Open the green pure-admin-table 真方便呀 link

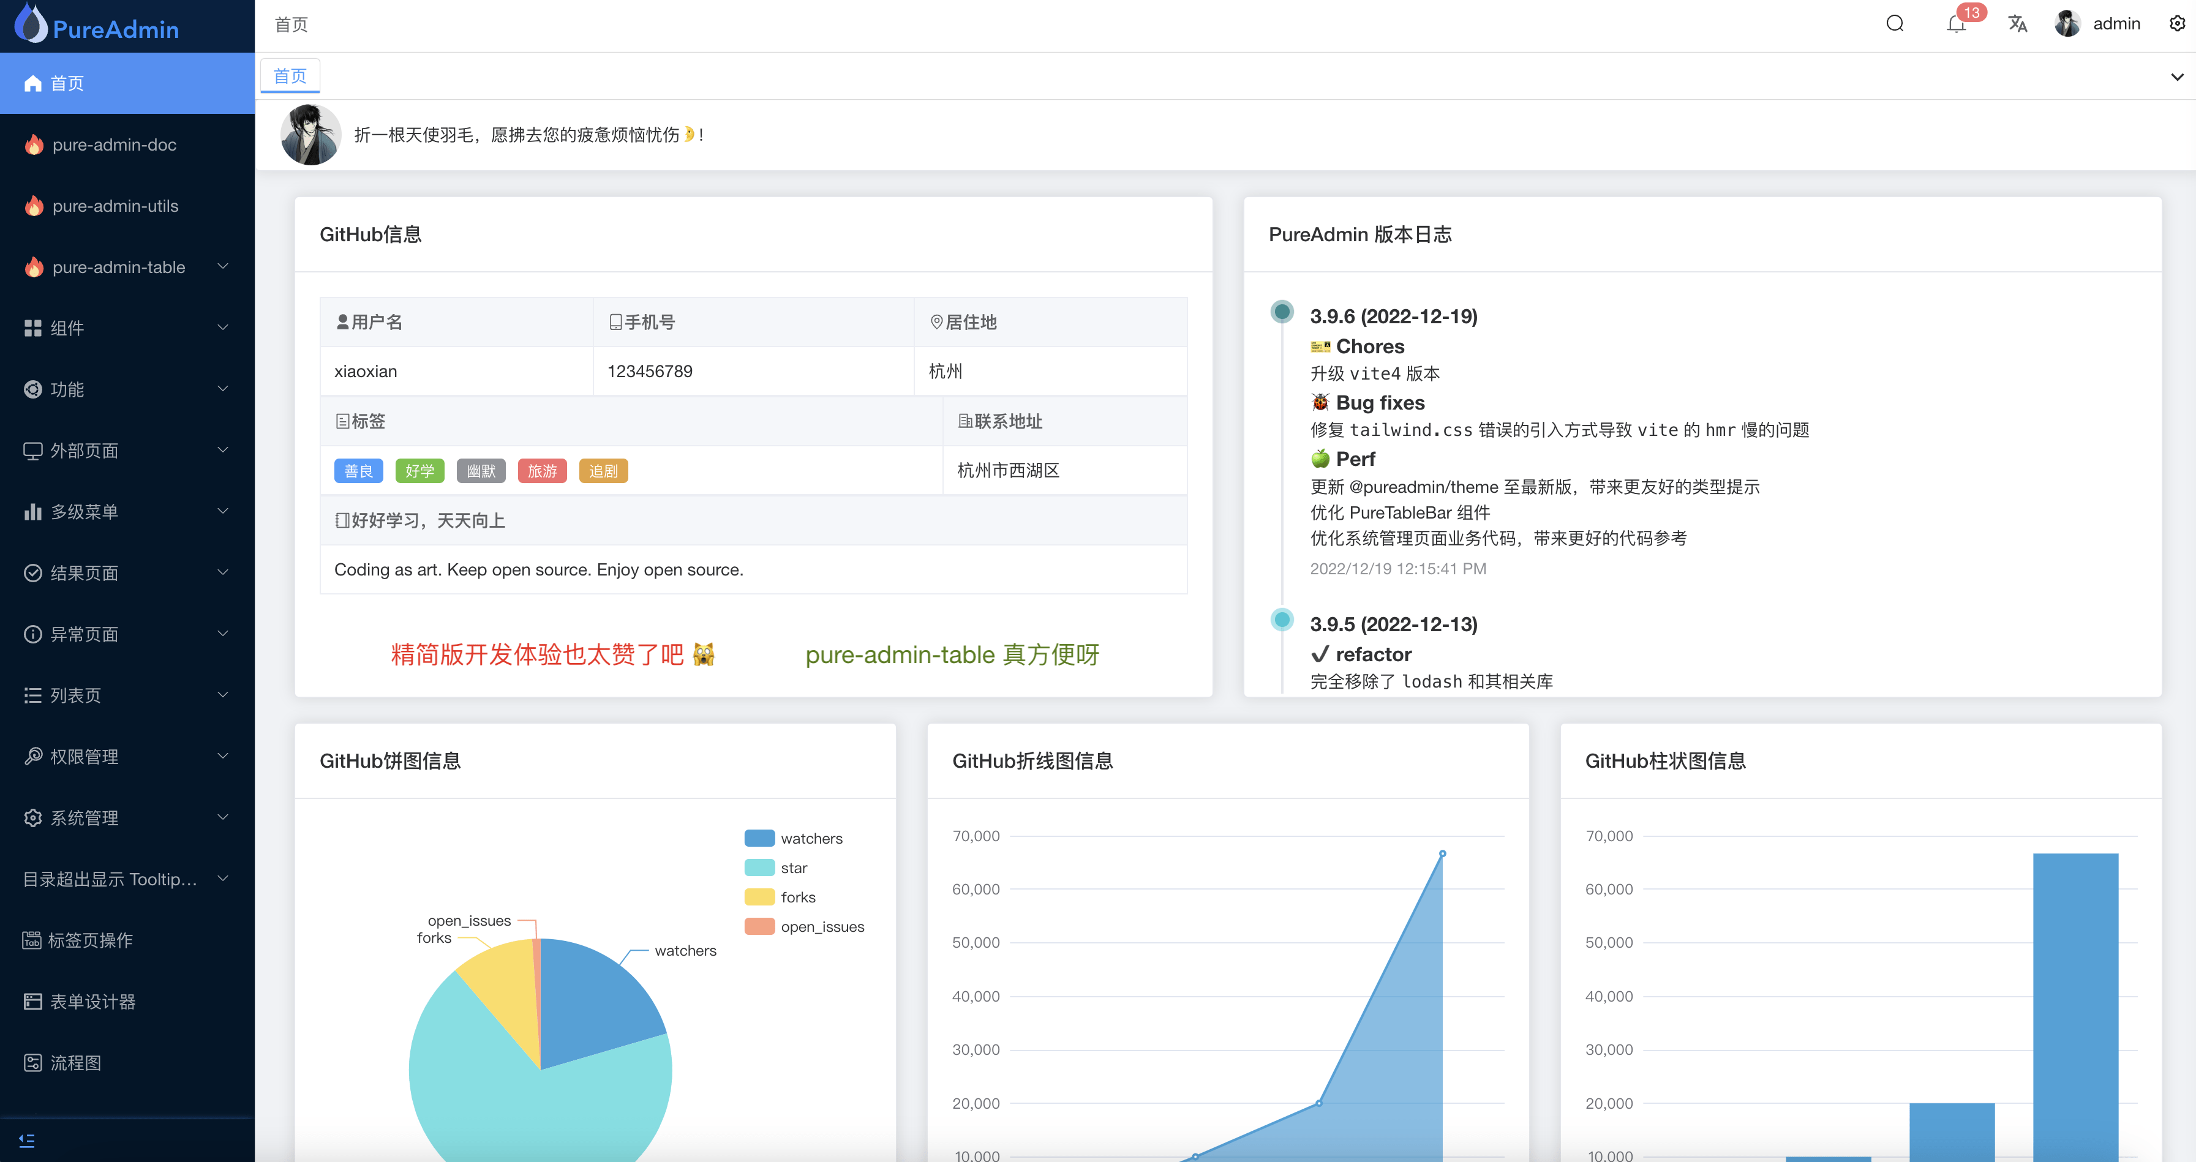coord(952,654)
